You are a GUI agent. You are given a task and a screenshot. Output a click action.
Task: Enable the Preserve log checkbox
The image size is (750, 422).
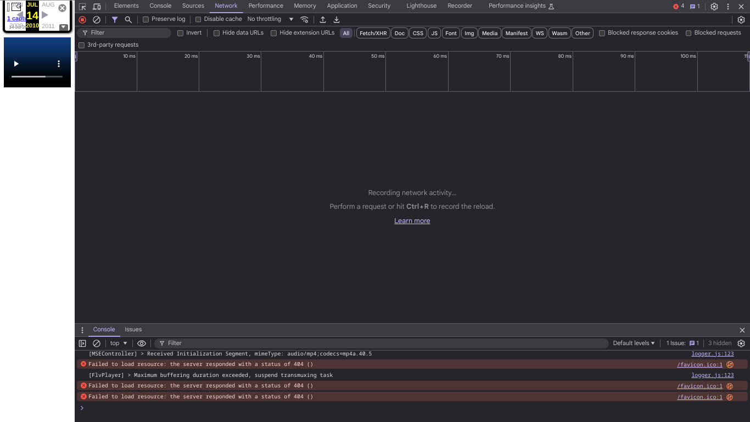coord(145,19)
